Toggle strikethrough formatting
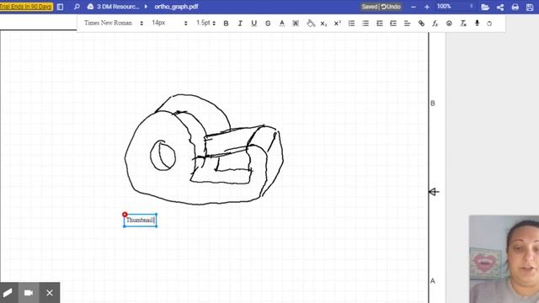Image resolution: width=539 pixels, height=303 pixels. click(268, 24)
